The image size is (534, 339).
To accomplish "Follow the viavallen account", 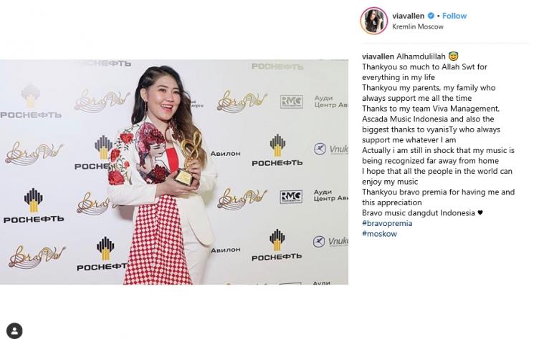I will click(x=454, y=16).
